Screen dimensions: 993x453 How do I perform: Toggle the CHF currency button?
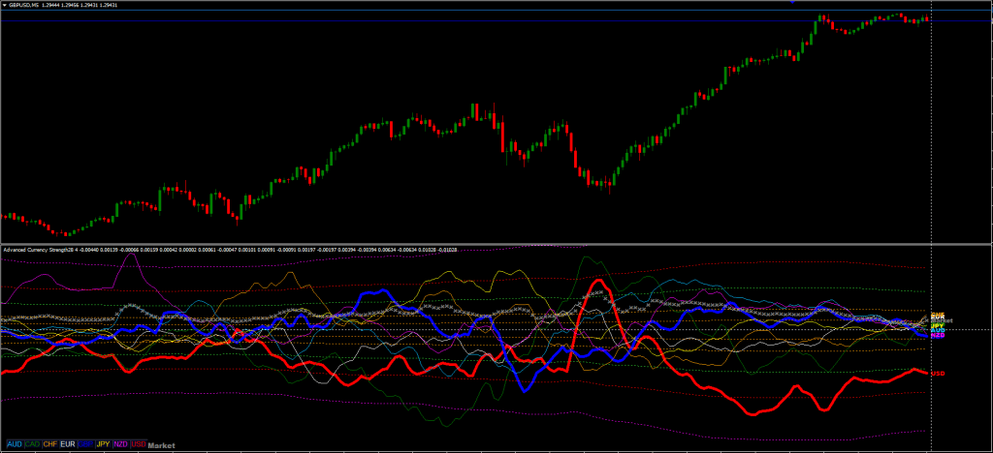coord(50,444)
